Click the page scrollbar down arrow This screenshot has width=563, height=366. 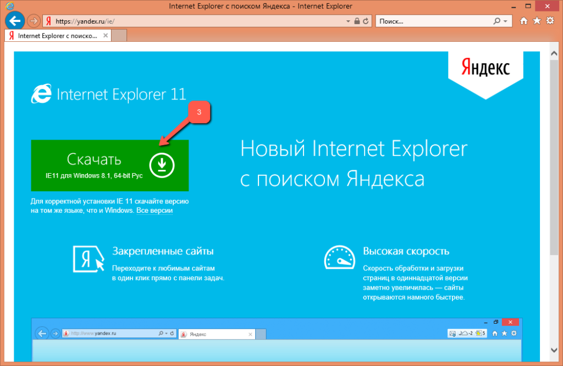click(x=554, y=350)
